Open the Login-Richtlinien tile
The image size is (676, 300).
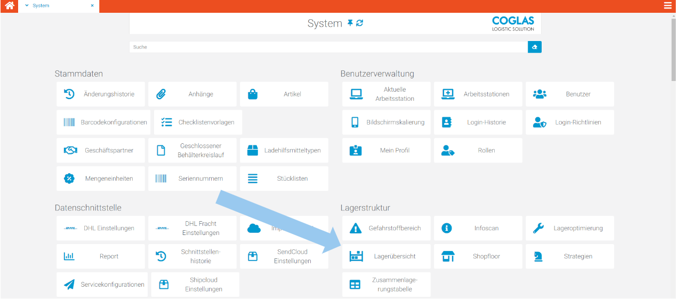pyautogui.click(x=569, y=123)
